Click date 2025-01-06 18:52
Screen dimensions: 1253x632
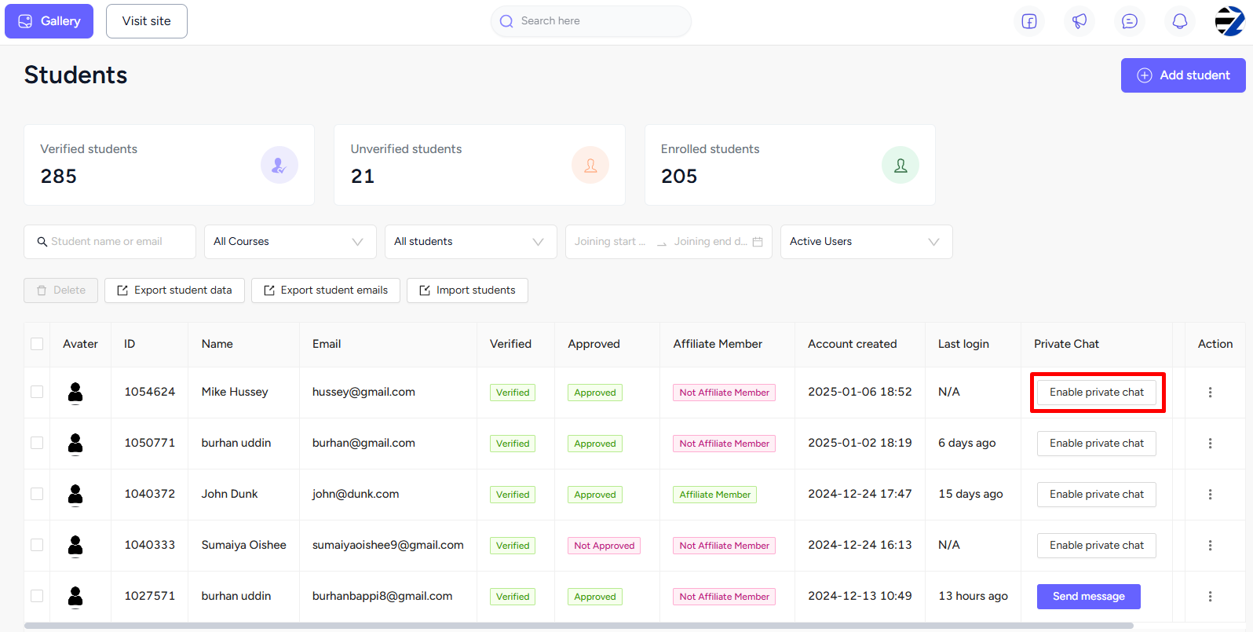[x=860, y=392]
